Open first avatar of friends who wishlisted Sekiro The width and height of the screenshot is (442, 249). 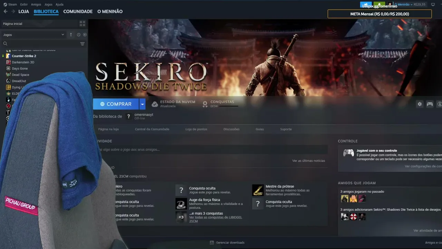(345, 216)
